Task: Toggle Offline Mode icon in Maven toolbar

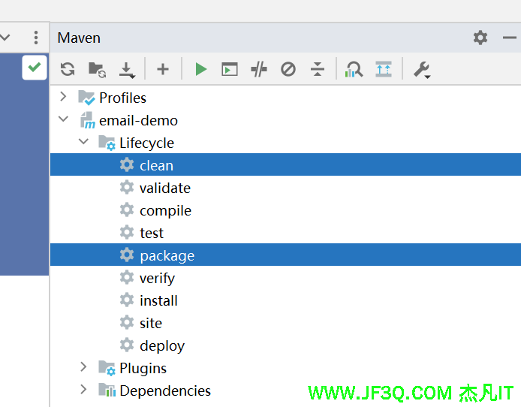Action: (x=259, y=70)
